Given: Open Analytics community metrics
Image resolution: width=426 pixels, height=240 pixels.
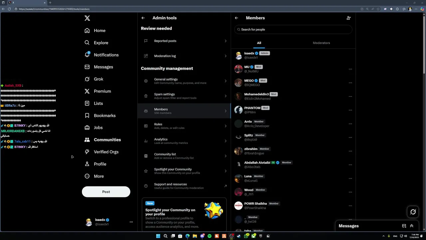Looking at the screenshot, I should (184, 141).
